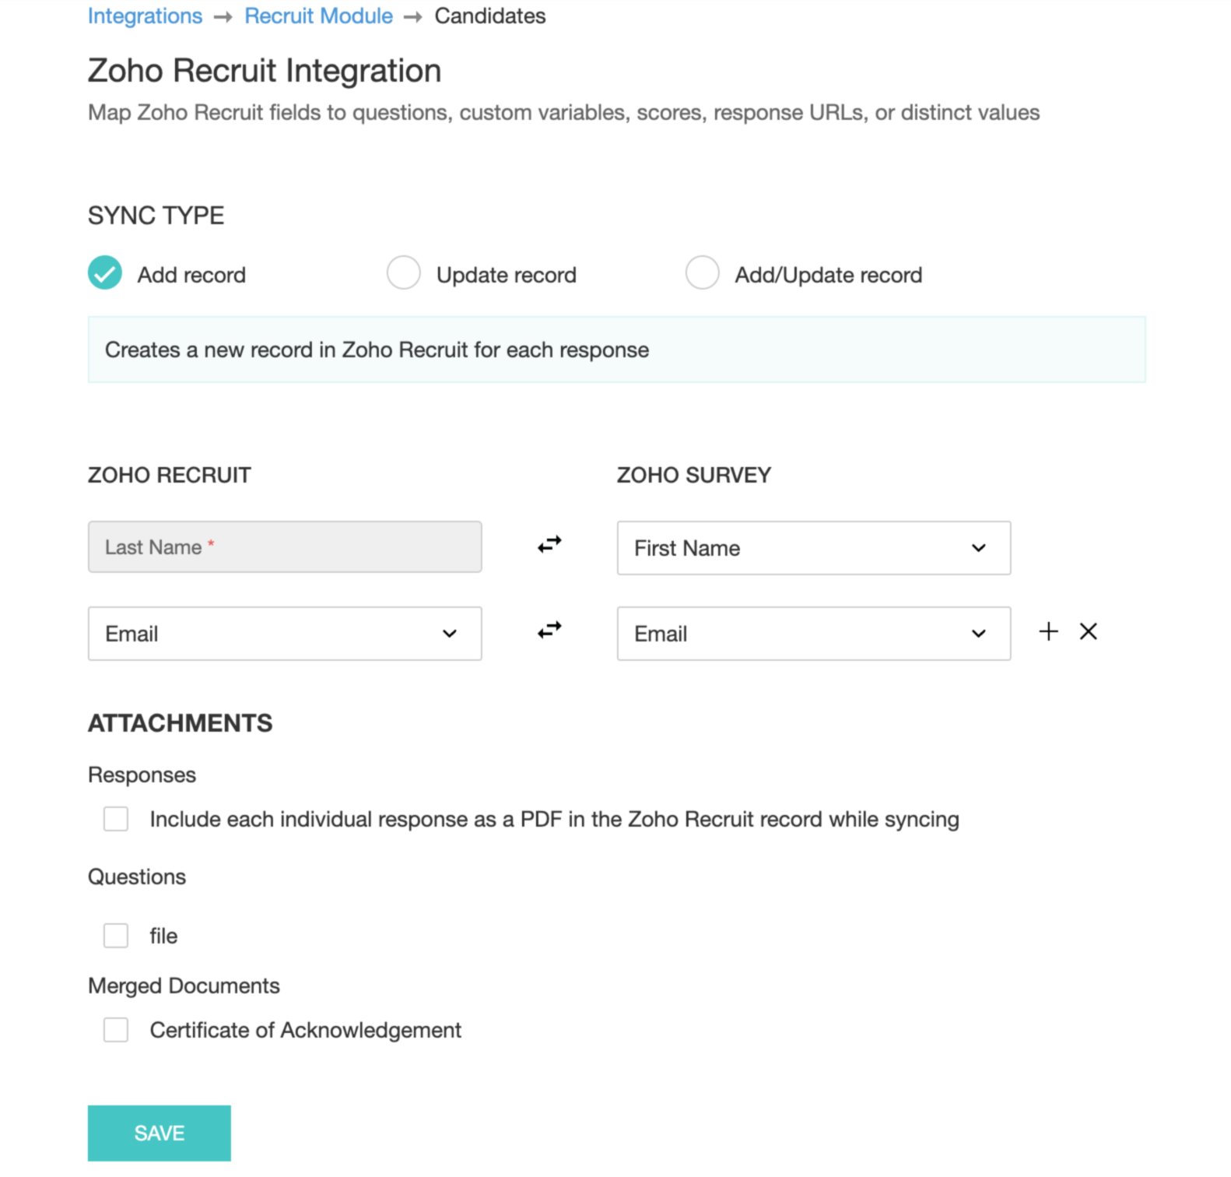
Task: Expand the Zoho Recruit Email field dropdown
Action: click(x=284, y=634)
